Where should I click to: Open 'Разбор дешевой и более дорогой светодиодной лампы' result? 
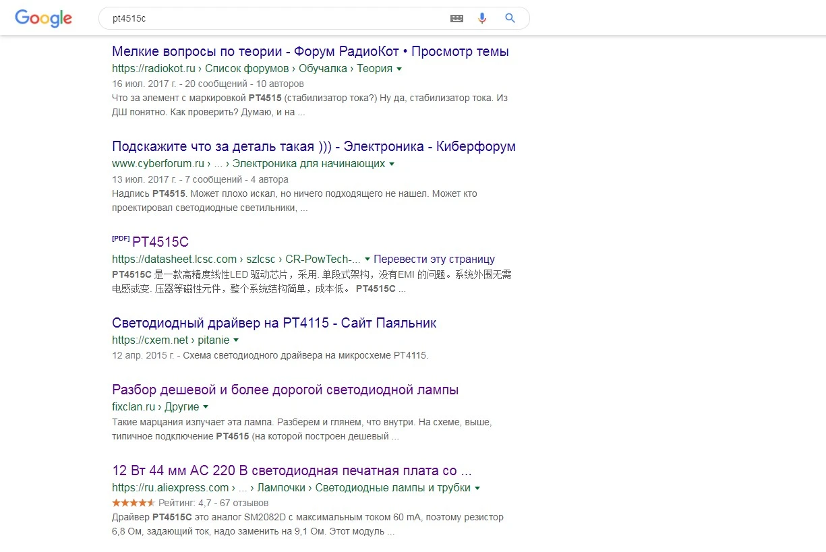(285, 390)
